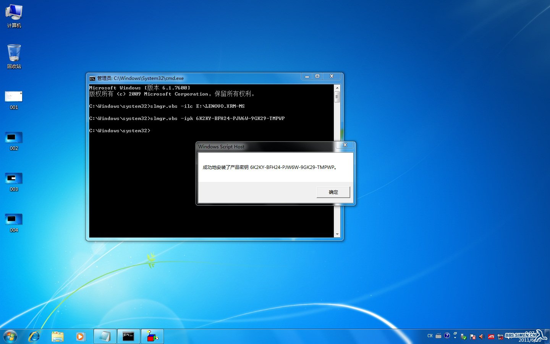This screenshot has width=550, height=344.
Task: Click the Windows Script Host title bar
Action: point(266,147)
